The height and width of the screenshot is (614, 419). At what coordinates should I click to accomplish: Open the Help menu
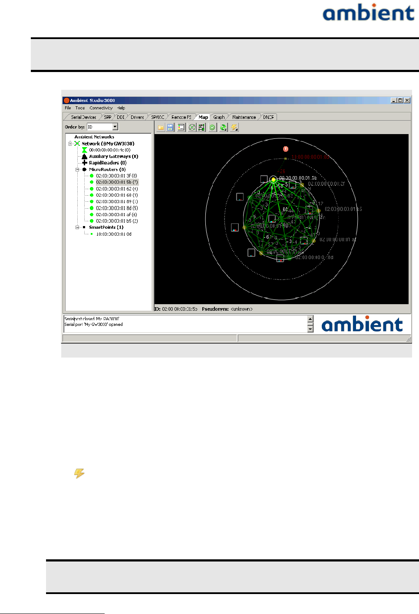(x=121, y=108)
